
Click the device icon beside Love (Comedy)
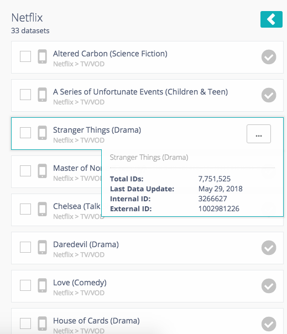coord(42,285)
